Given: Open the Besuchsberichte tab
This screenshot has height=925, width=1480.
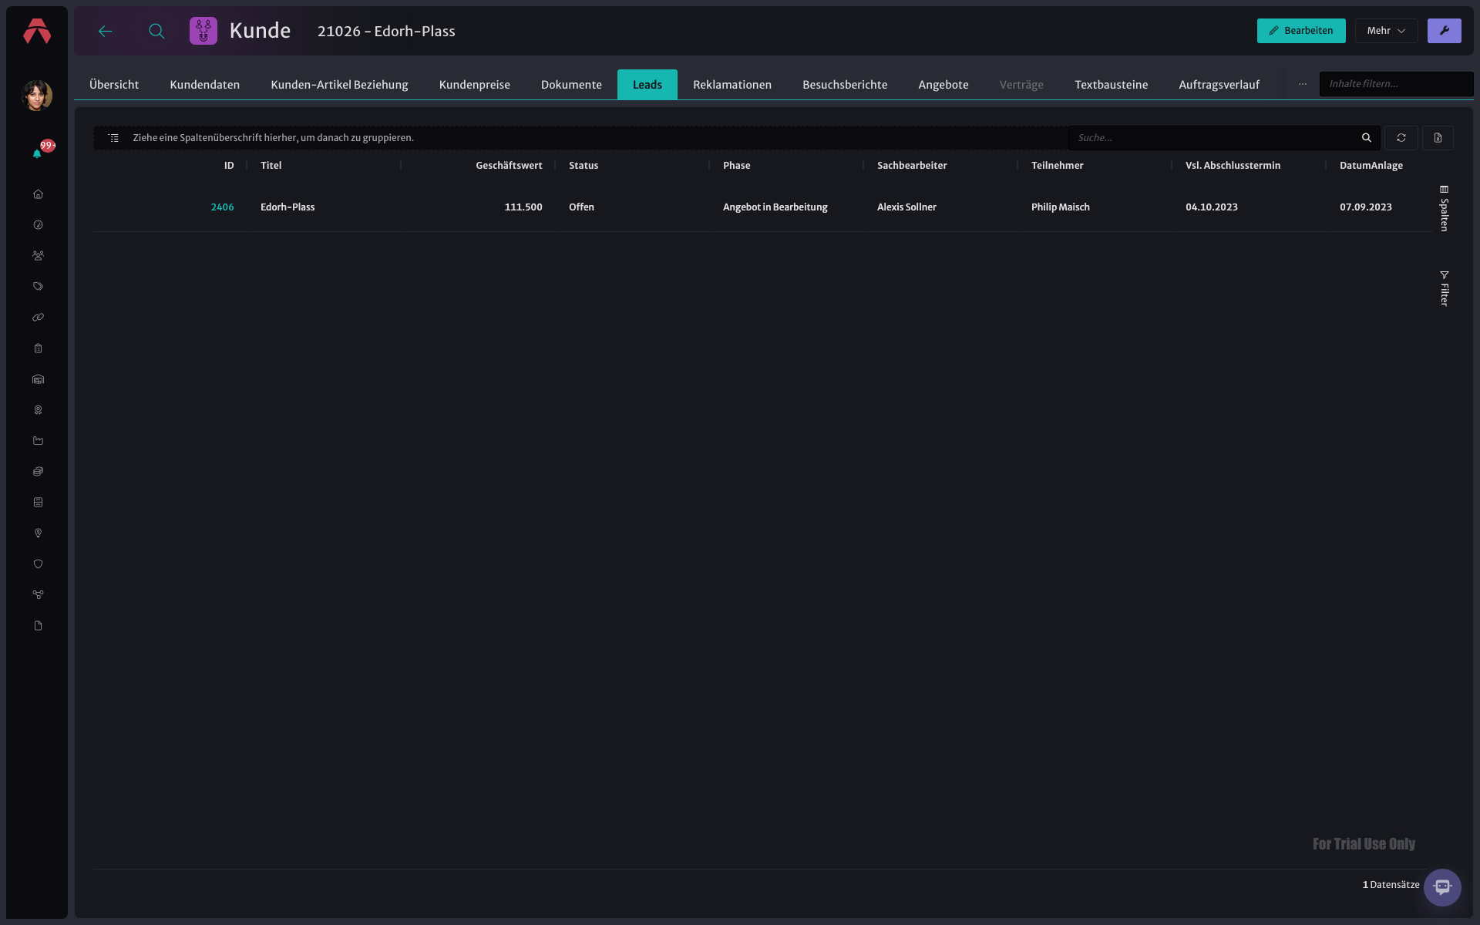Looking at the screenshot, I should [845, 85].
